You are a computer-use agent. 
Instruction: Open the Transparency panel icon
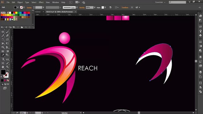pyautogui.click(x=200, y=51)
